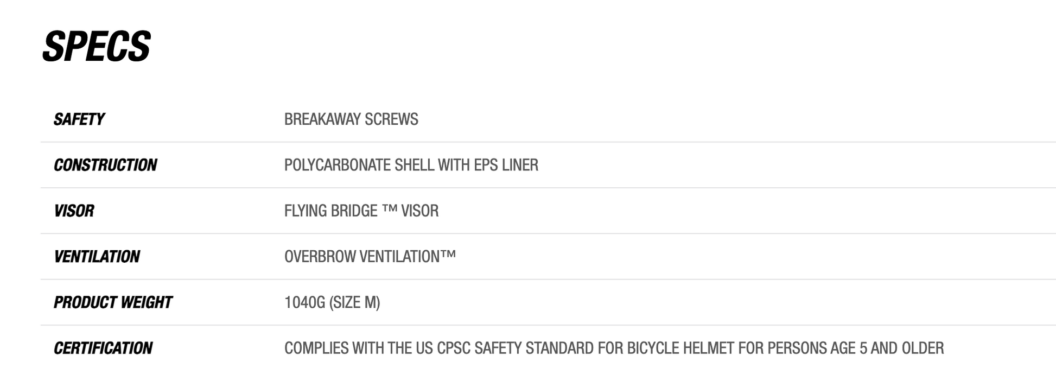Click the CPSC word in certification text

click(x=454, y=348)
